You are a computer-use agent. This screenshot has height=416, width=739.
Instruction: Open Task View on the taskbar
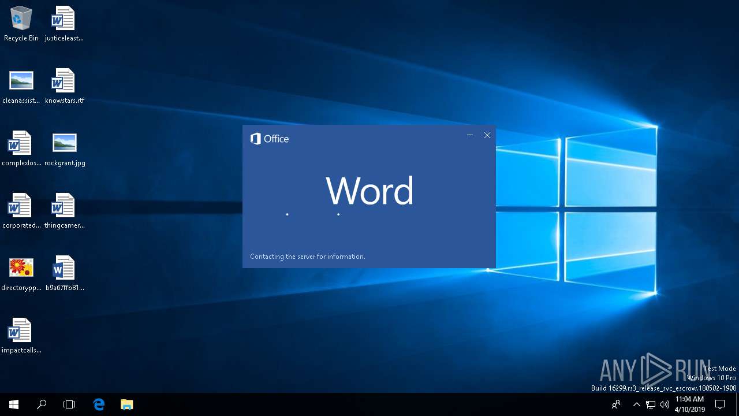[69, 404]
